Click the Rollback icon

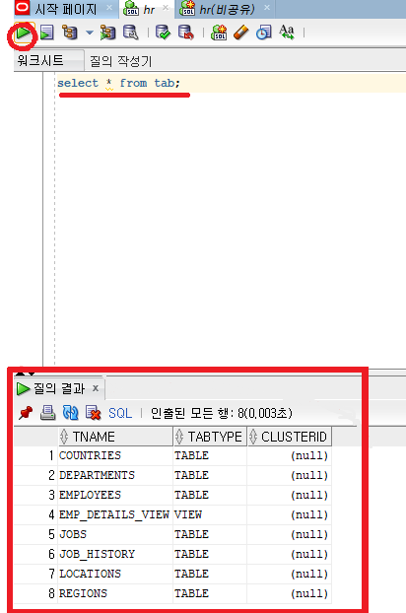click(x=185, y=33)
